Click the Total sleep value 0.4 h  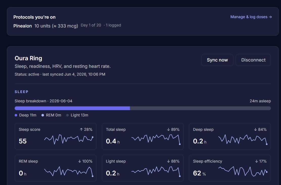(113, 141)
